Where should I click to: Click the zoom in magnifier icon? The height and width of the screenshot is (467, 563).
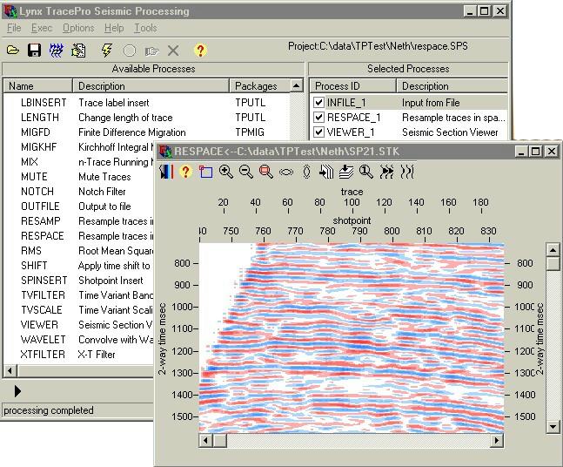(226, 172)
